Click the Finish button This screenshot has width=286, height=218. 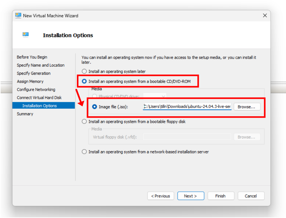tap(221, 196)
